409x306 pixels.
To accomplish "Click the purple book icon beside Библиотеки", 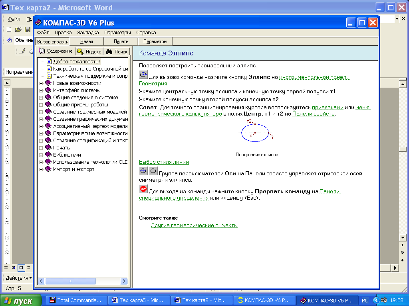I will 48,155.
